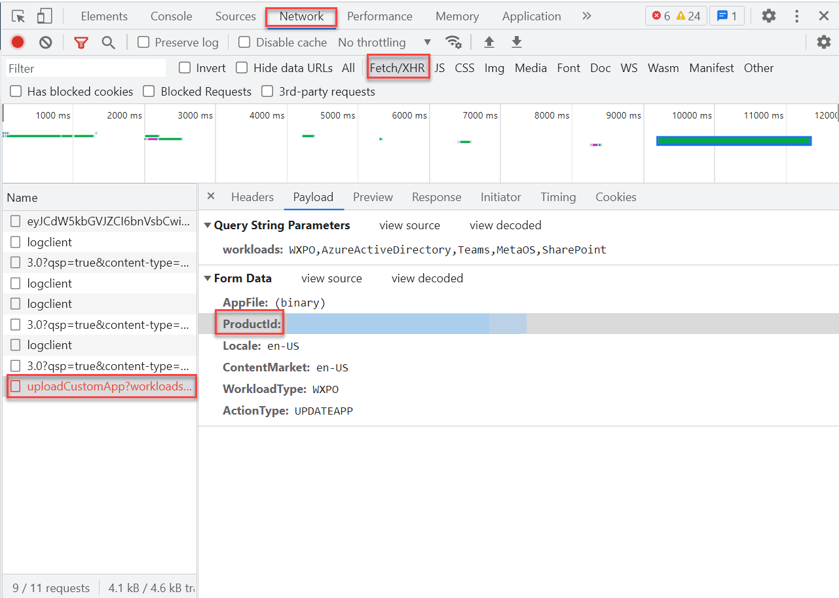
Task: Filter requests by Manifest type
Action: tap(711, 68)
